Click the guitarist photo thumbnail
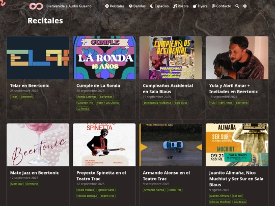This screenshot has width=275, height=206. coord(237,58)
